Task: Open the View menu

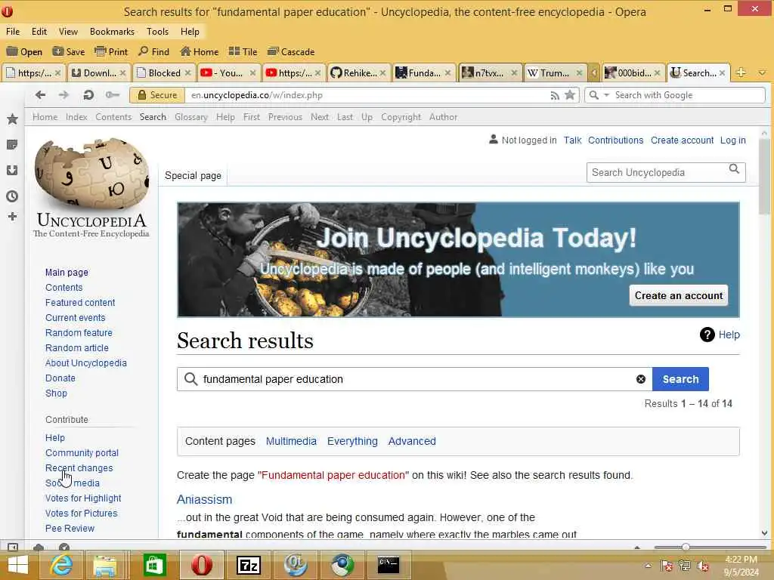Action: coord(68,32)
